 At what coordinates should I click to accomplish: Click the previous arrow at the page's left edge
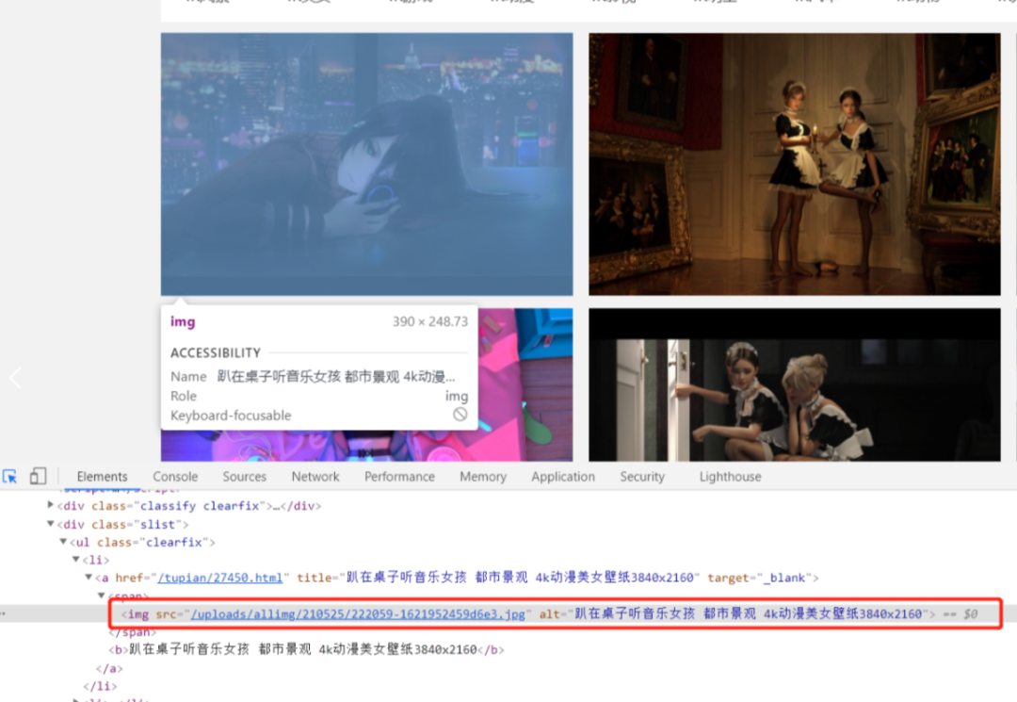click(16, 378)
